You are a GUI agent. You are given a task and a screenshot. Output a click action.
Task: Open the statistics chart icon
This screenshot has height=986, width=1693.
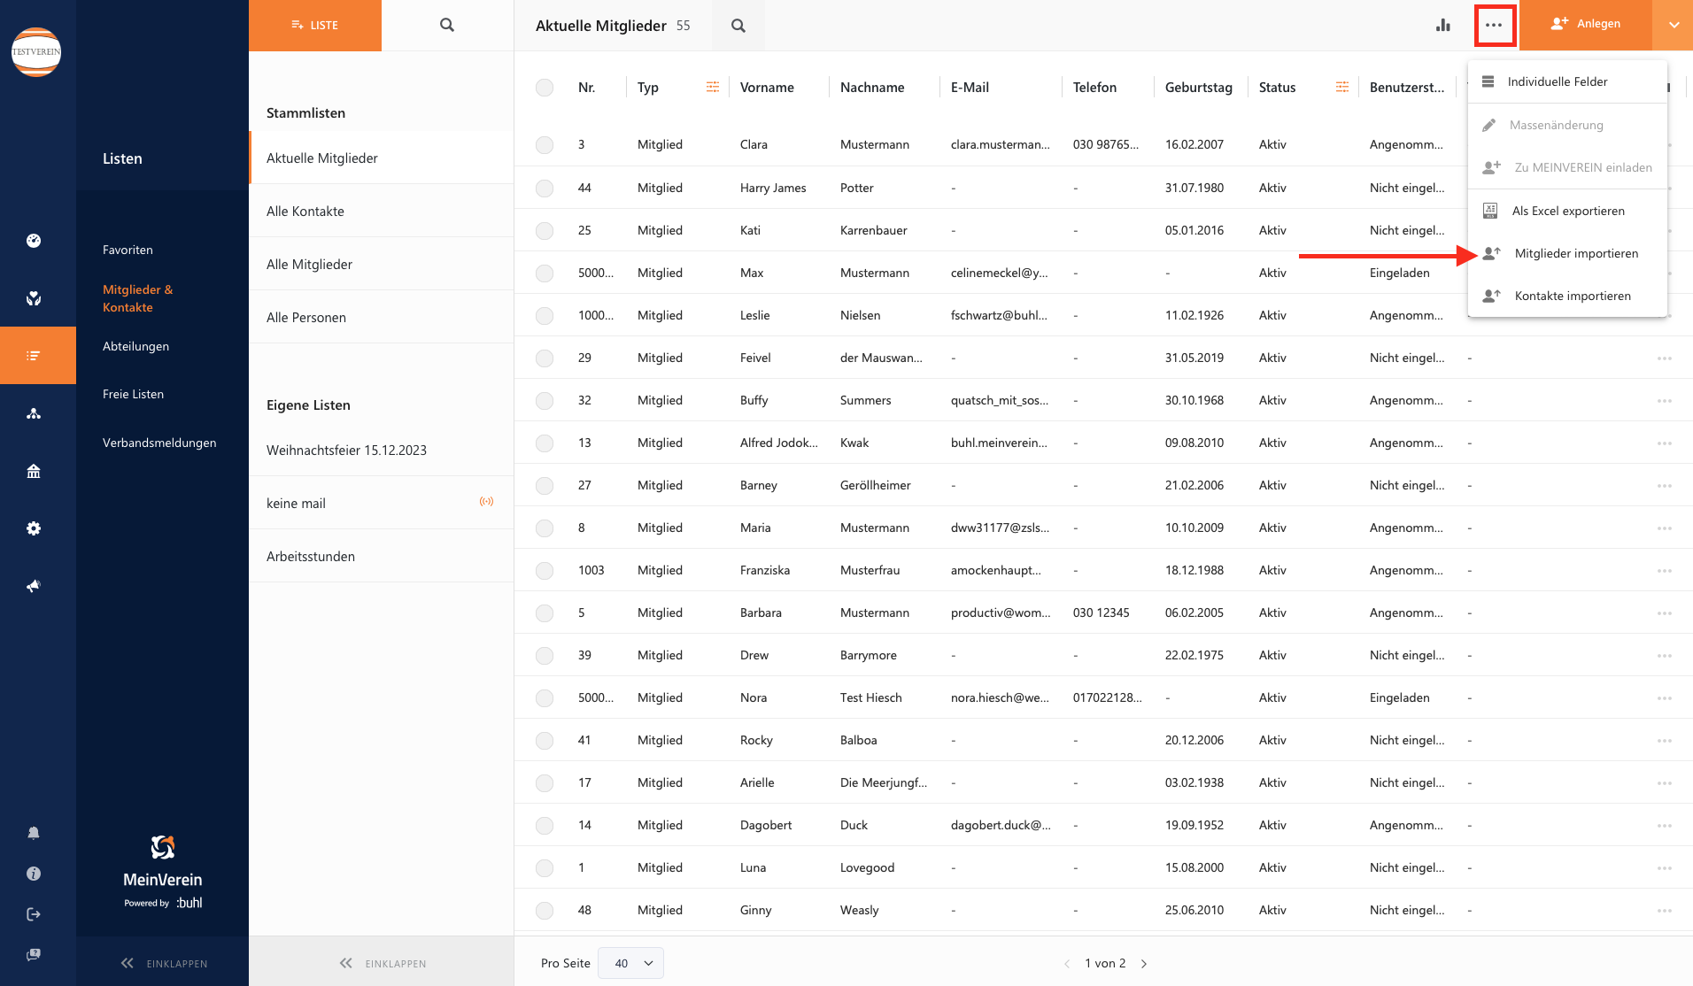pos(1443,25)
